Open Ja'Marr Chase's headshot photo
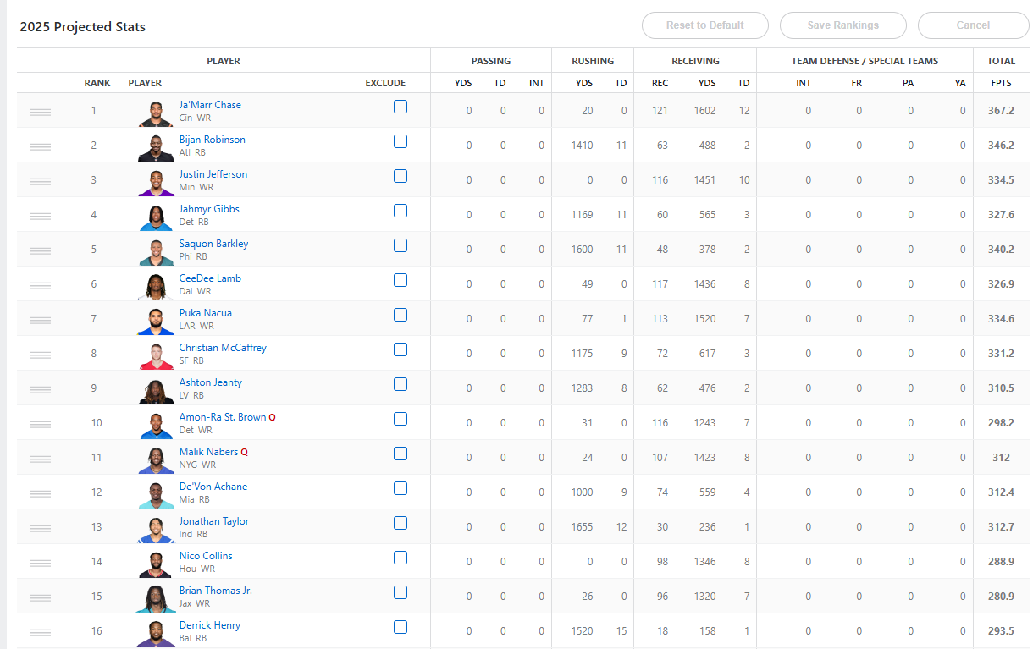The width and height of the screenshot is (1033, 649). coord(156,113)
